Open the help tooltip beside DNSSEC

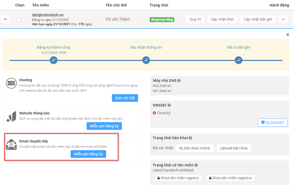(169, 105)
